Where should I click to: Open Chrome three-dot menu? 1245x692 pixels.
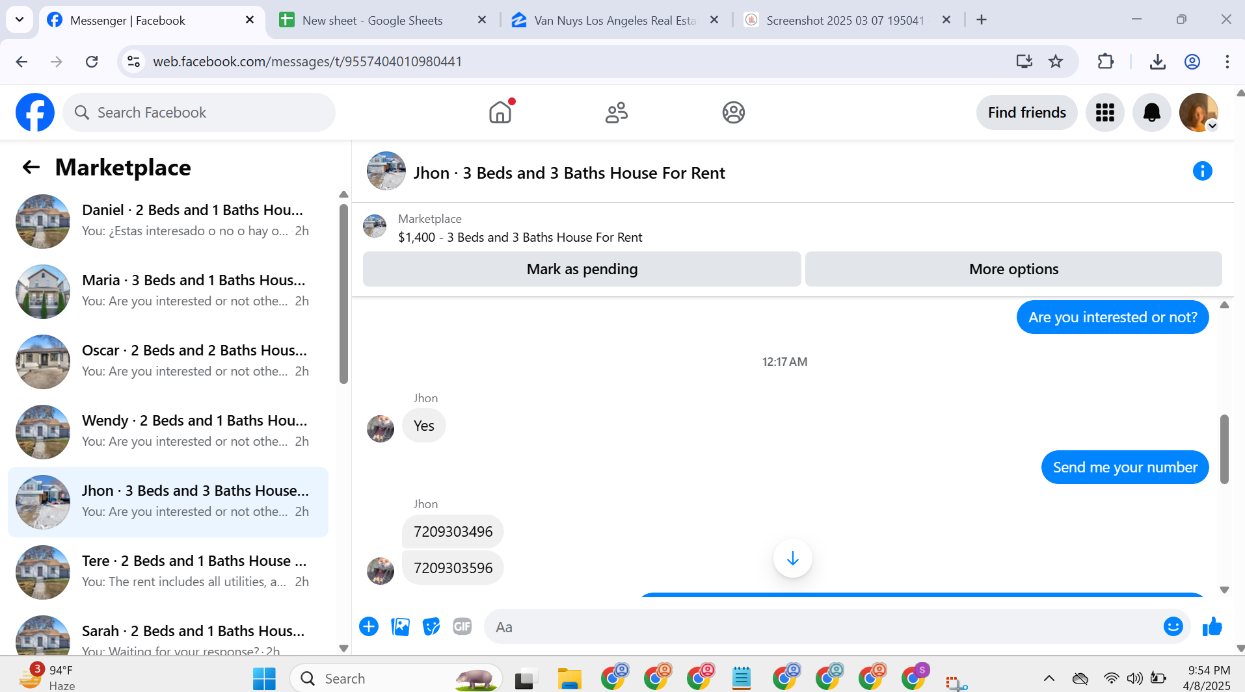pyautogui.click(x=1227, y=62)
